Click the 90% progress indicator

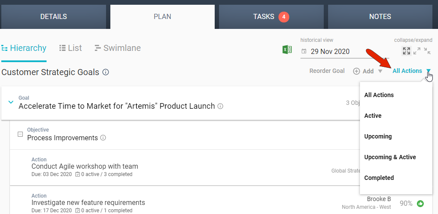click(x=406, y=203)
